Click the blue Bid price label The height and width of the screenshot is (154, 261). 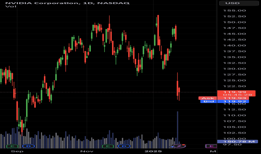pos(209,101)
